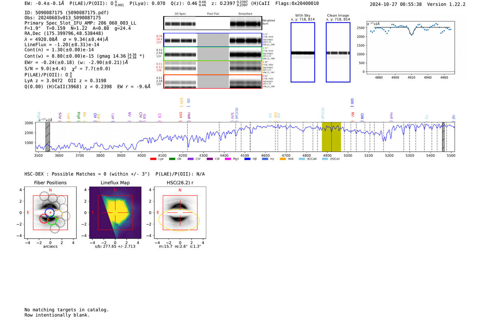
Task: Click the Flags:0x20400010 text in header
Action: click(x=297, y=4)
